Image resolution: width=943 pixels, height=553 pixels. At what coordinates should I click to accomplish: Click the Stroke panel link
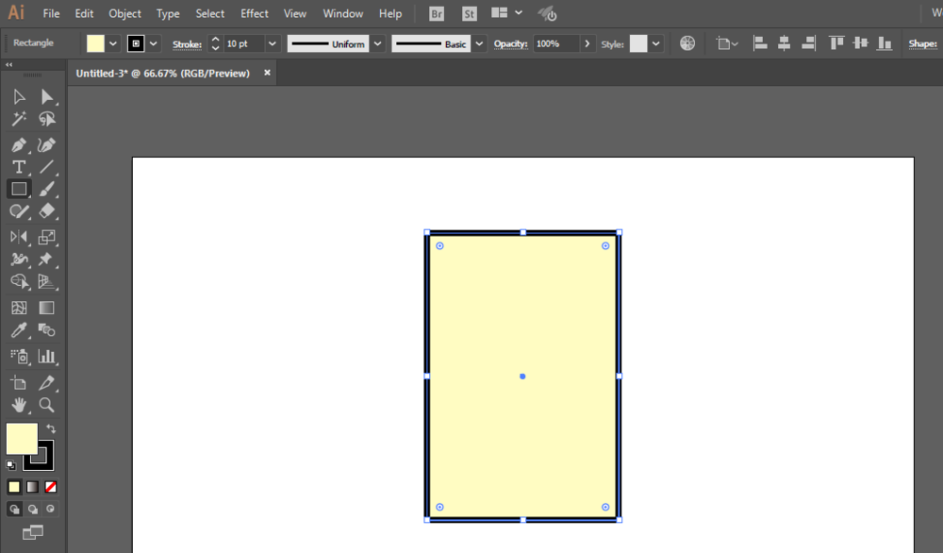coord(187,44)
